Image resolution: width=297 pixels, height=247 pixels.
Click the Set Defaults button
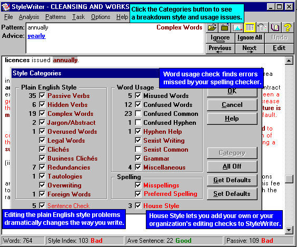click(232, 194)
